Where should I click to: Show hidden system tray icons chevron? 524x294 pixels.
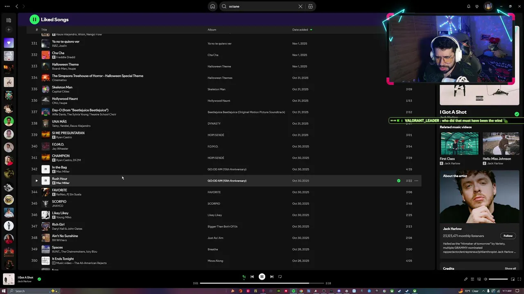483,291
